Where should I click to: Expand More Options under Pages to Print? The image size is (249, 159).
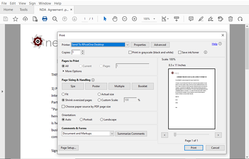click(72, 71)
